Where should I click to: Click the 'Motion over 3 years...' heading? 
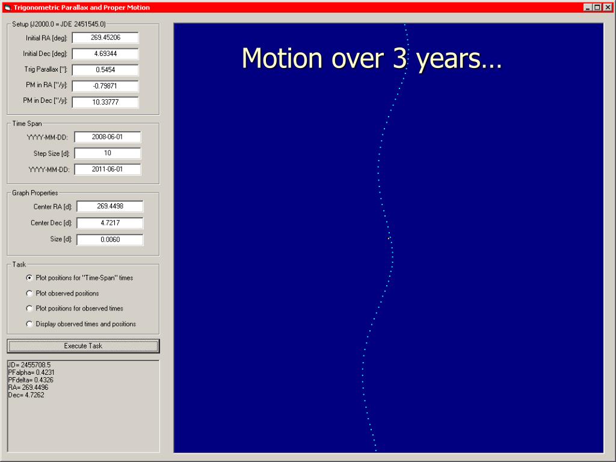(372, 58)
